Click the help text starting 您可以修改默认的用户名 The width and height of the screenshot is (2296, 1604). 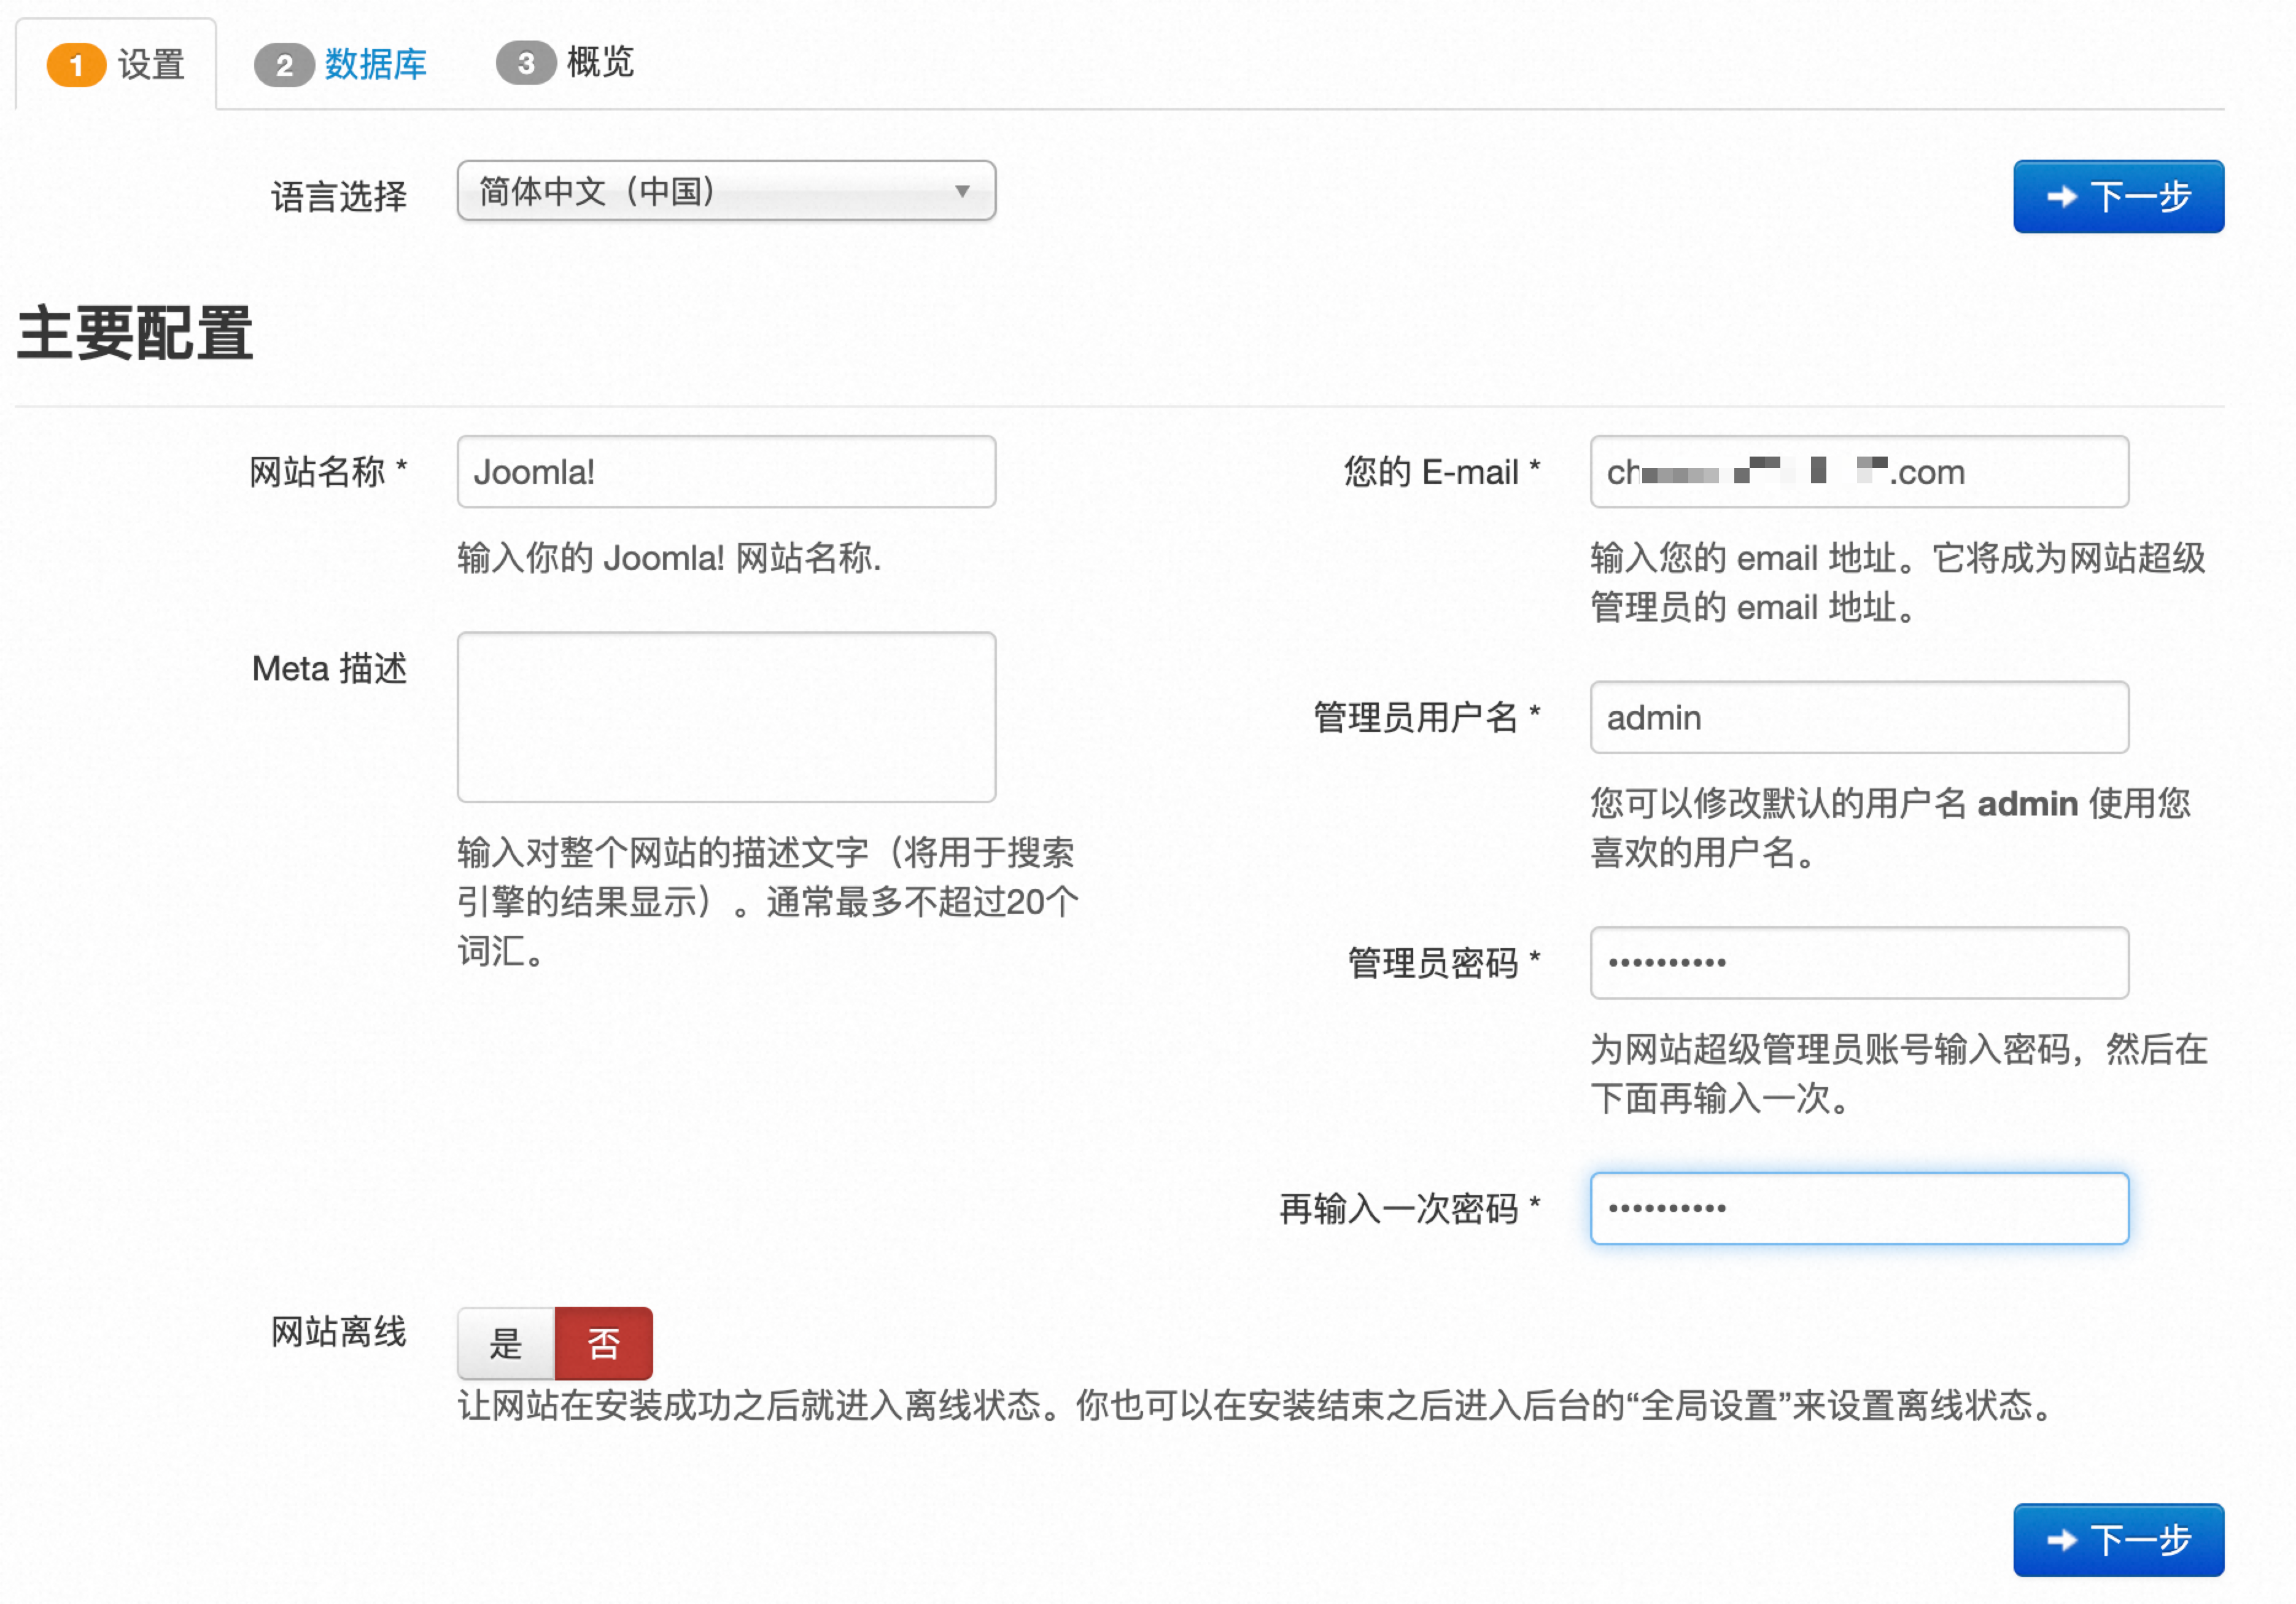(x=1890, y=828)
